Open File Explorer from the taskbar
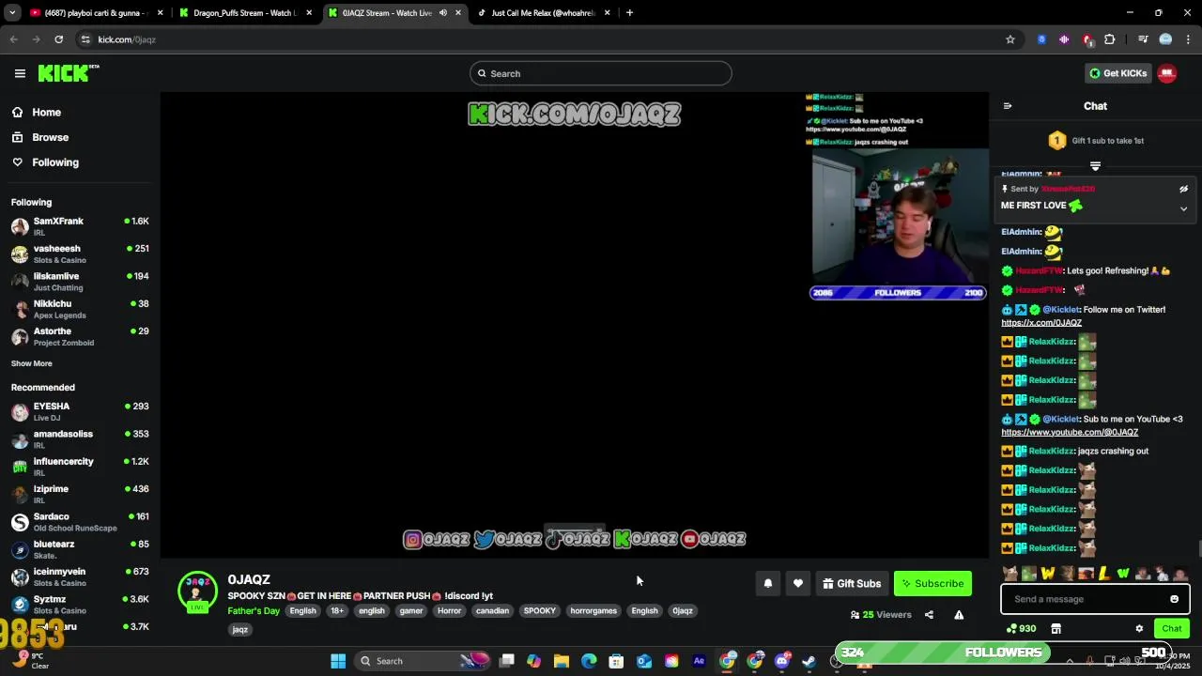 point(562,661)
